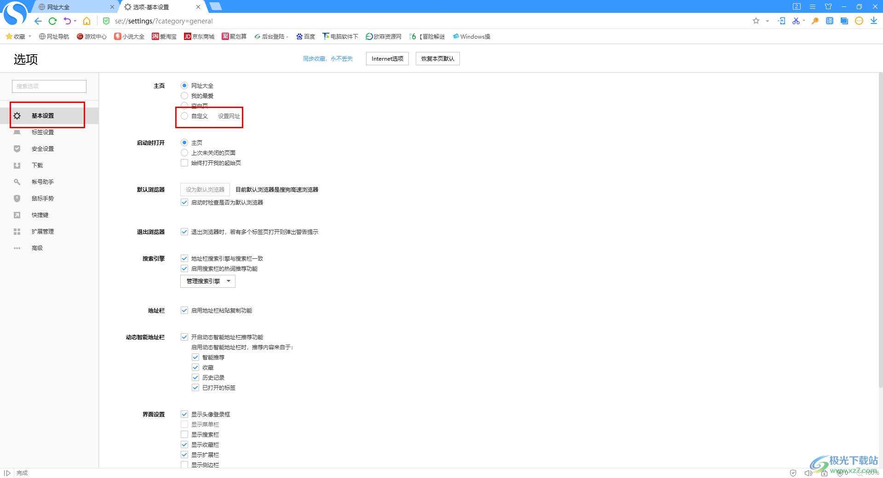Uncheck the 历史记录 recommendation checkbox
Screen dimensions: 883x478
[x=195, y=377]
